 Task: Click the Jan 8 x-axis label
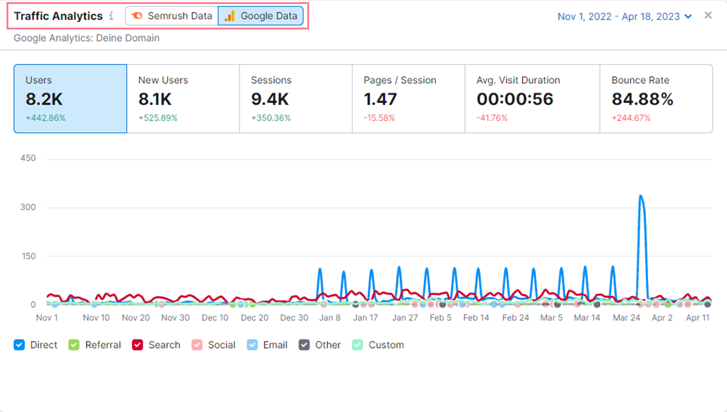(330, 318)
